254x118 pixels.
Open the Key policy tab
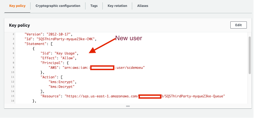[17, 6]
